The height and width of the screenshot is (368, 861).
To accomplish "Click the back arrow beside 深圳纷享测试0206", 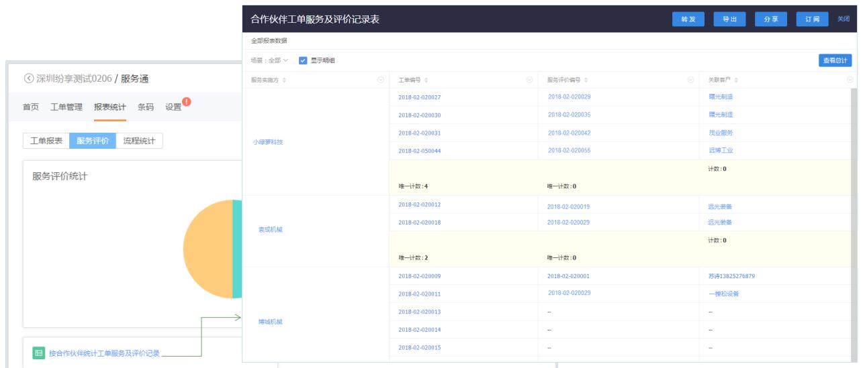I will tap(28, 78).
